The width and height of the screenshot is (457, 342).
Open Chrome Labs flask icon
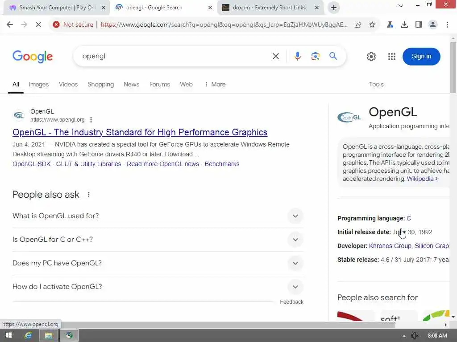click(390, 25)
